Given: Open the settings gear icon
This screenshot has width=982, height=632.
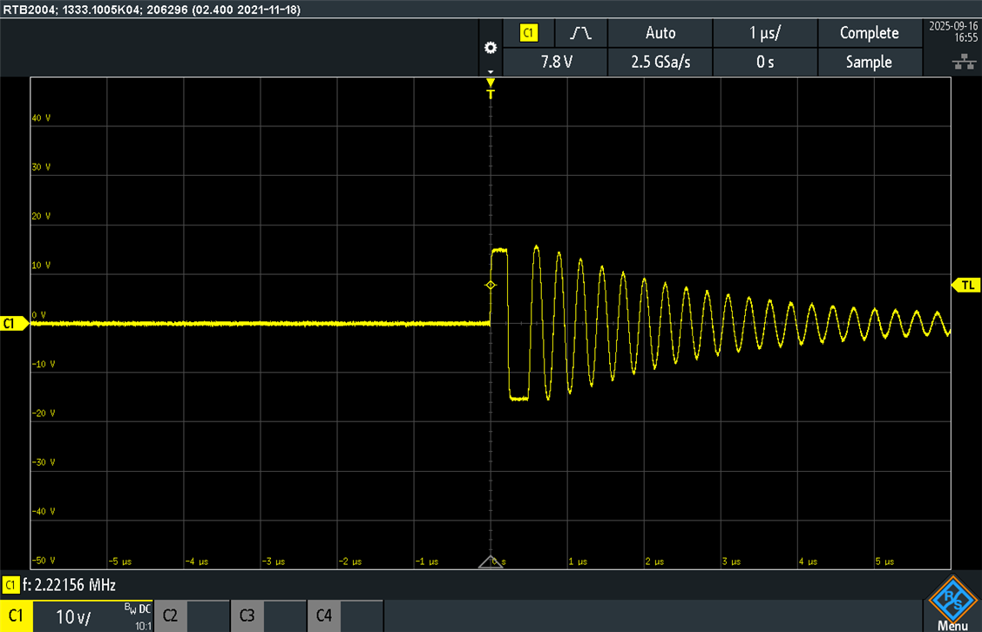Looking at the screenshot, I should (x=491, y=48).
